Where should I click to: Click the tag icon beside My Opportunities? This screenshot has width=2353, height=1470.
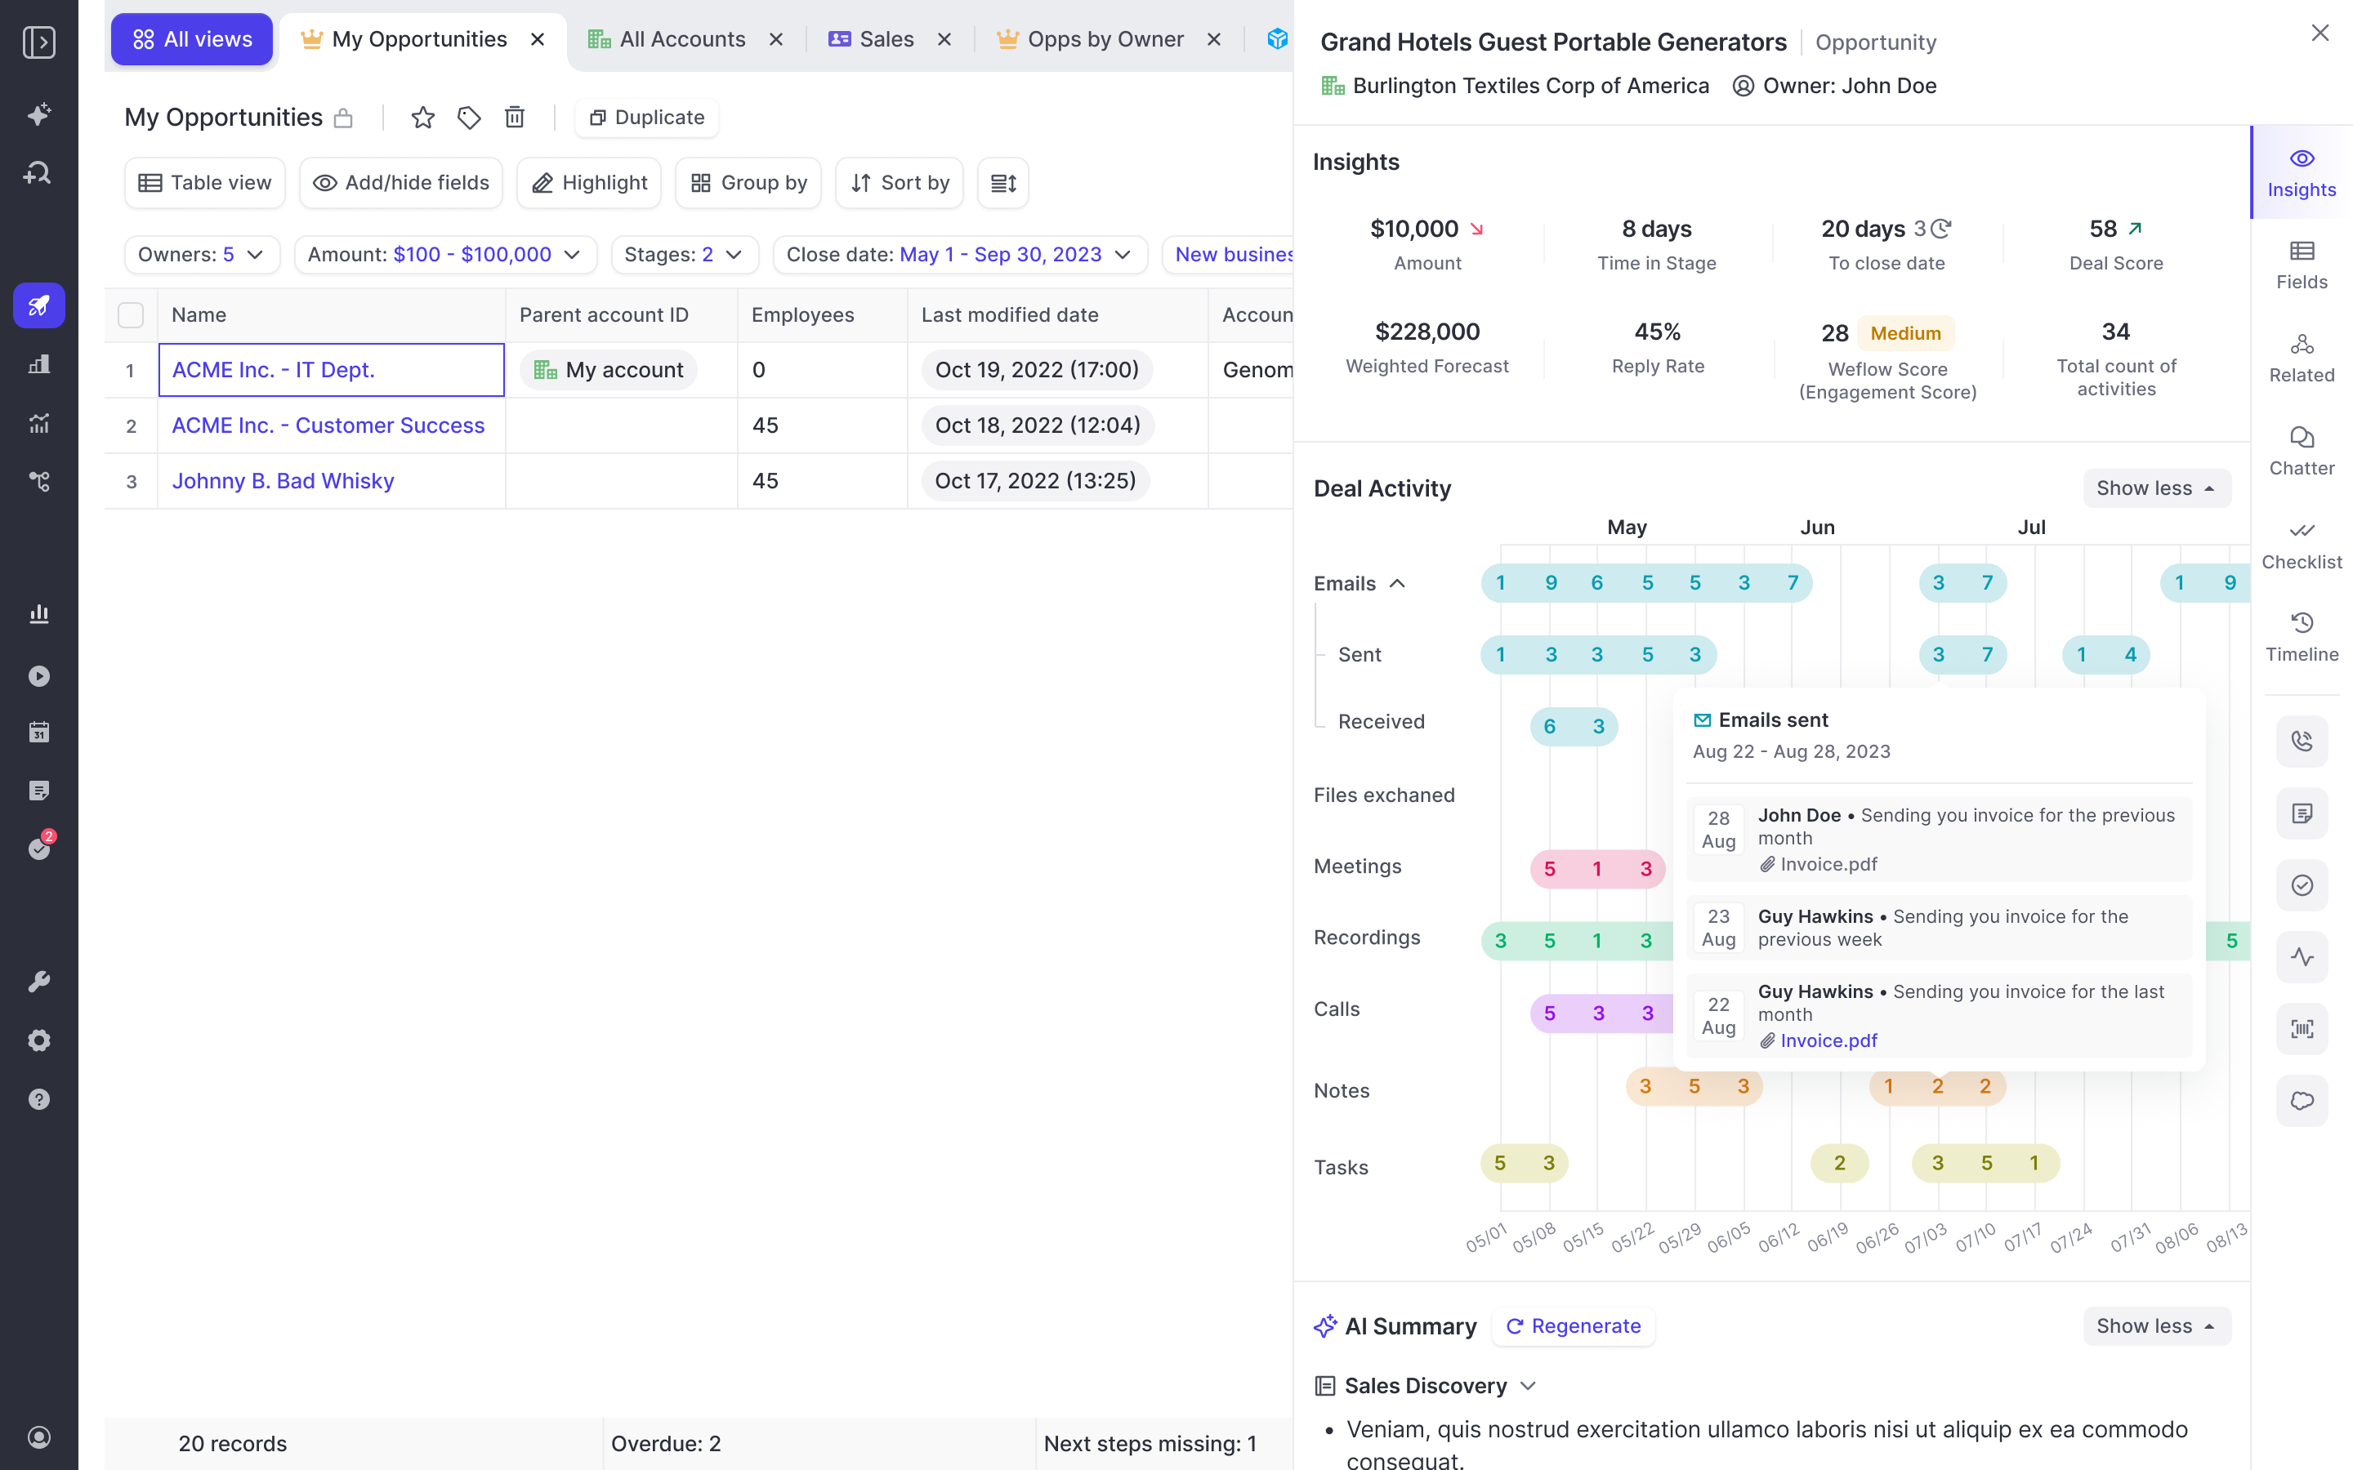tap(469, 118)
